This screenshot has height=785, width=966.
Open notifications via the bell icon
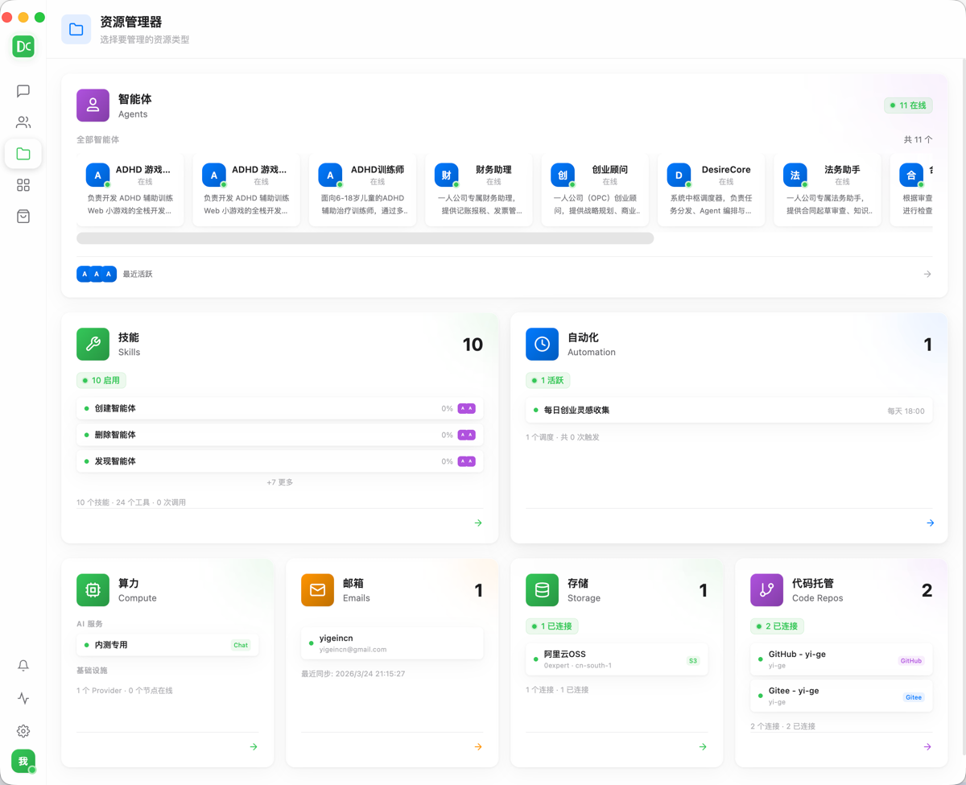coord(23,666)
